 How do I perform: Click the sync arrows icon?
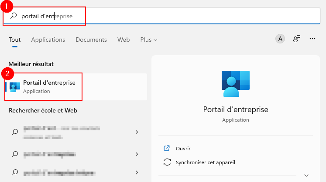coord(167,162)
